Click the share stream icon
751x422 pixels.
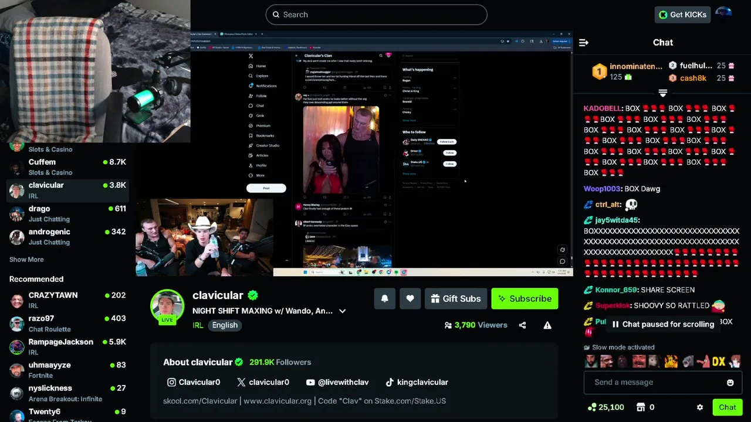pos(522,325)
